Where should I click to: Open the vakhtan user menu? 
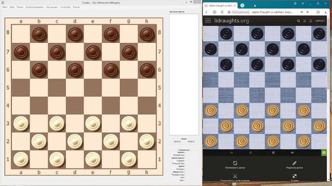pos(320,21)
